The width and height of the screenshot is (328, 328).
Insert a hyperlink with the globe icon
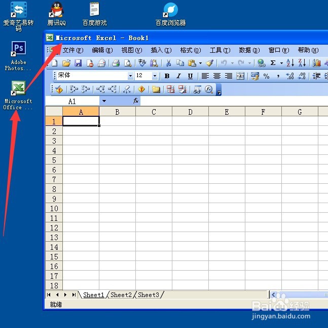click(x=261, y=63)
